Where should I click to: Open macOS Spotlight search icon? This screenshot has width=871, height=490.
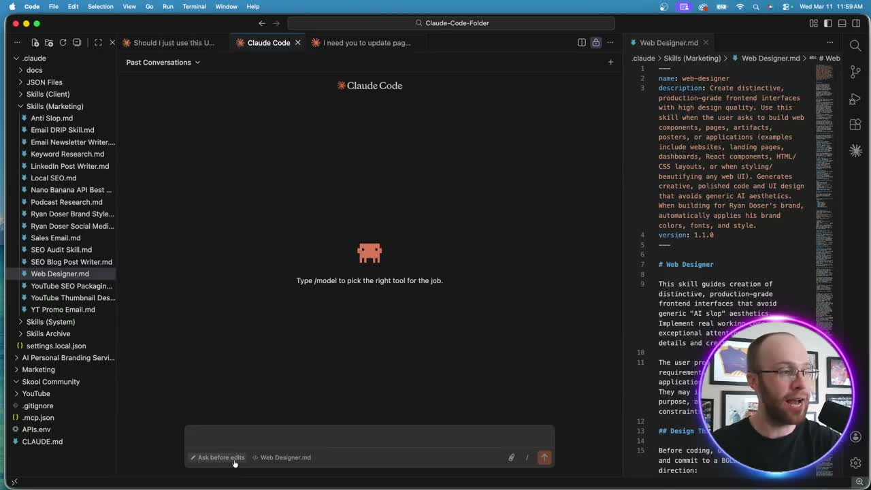[x=755, y=6]
